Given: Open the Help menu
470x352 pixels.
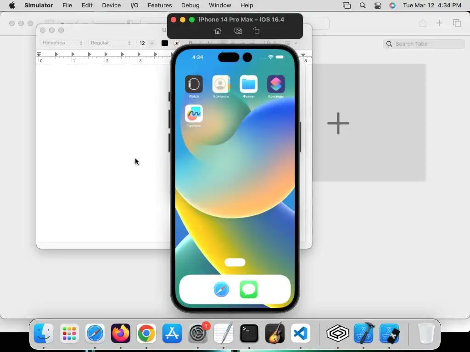Looking at the screenshot, I should click(246, 5).
